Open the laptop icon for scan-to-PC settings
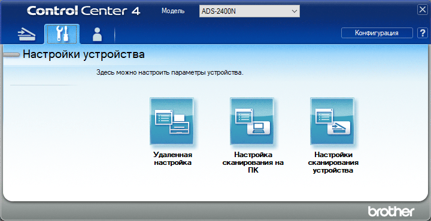Viewport: 431px width, 221px height. pos(252,121)
